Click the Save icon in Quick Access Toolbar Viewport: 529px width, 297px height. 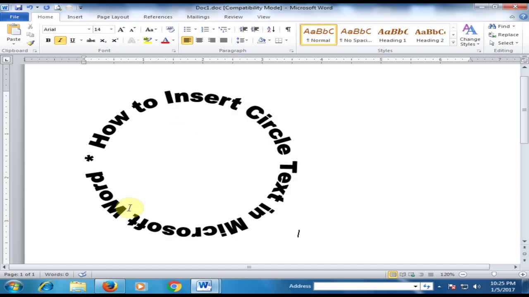pos(18,7)
